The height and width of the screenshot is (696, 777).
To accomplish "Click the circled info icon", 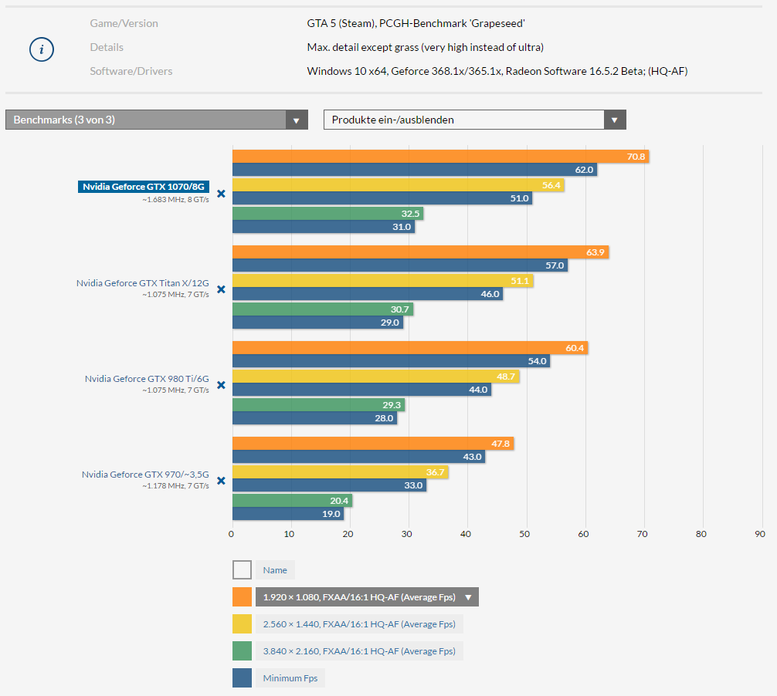I will click(42, 49).
